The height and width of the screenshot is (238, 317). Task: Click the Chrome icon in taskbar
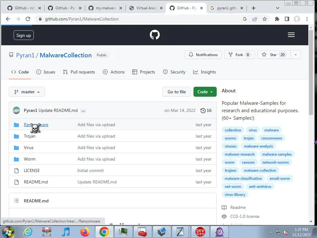point(104,232)
